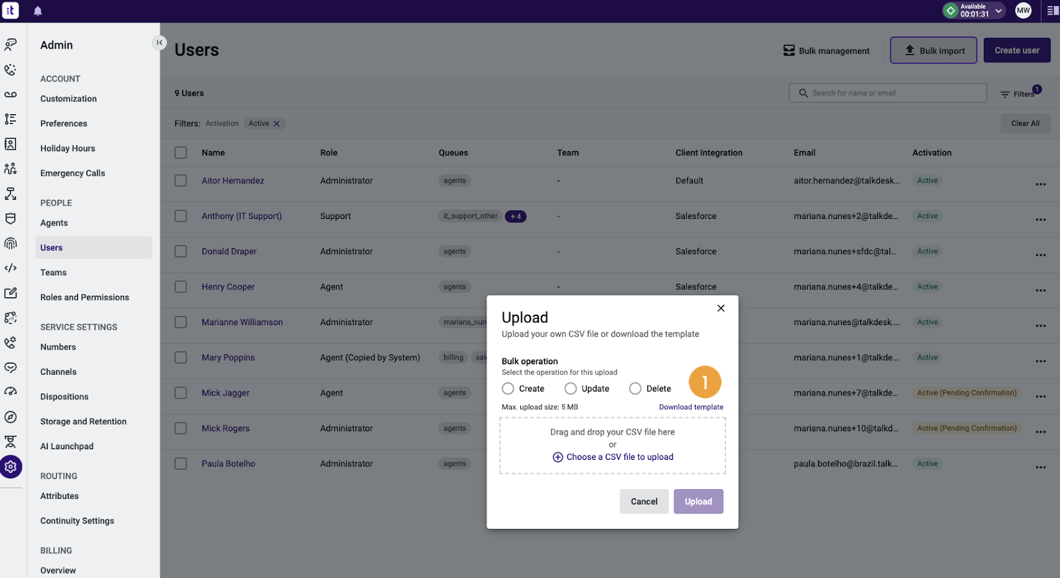Open Mick Jagger user profile link

pyautogui.click(x=226, y=393)
